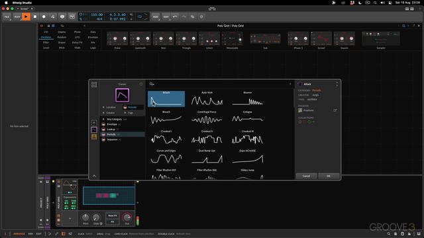Click the FX button in device
The height and width of the screenshot is (238, 424).
[113, 221]
